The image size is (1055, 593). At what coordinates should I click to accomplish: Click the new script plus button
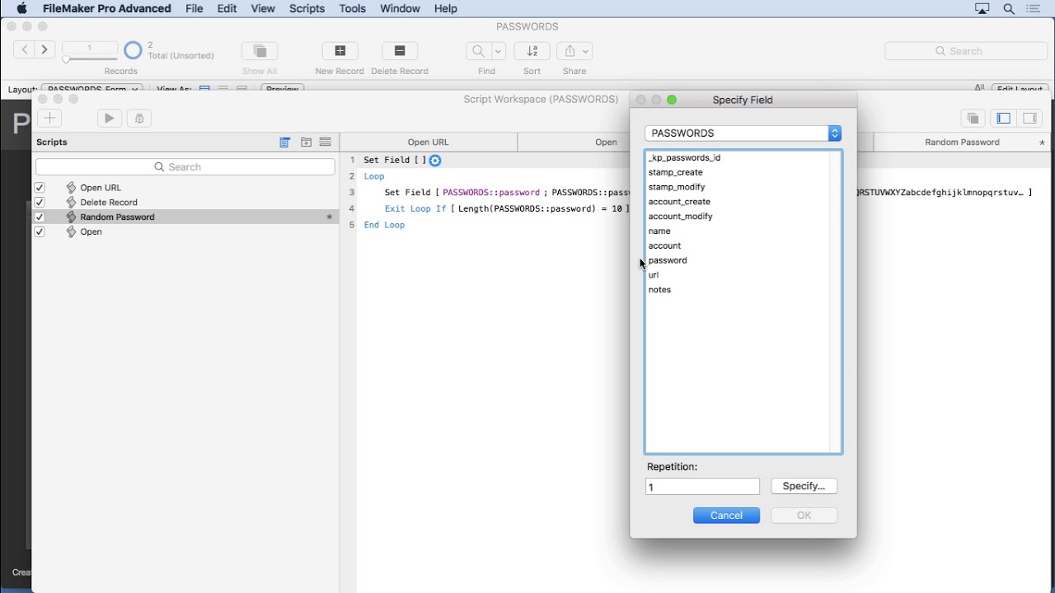point(50,119)
